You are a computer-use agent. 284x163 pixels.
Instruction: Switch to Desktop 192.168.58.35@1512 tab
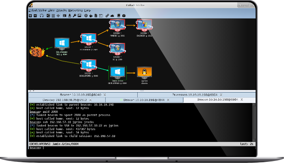point(67,100)
